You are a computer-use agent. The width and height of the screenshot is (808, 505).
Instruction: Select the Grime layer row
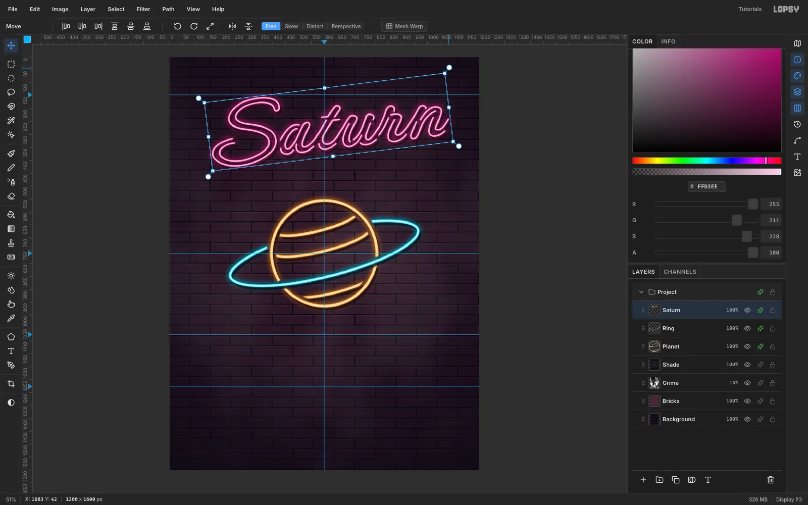[707, 383]
